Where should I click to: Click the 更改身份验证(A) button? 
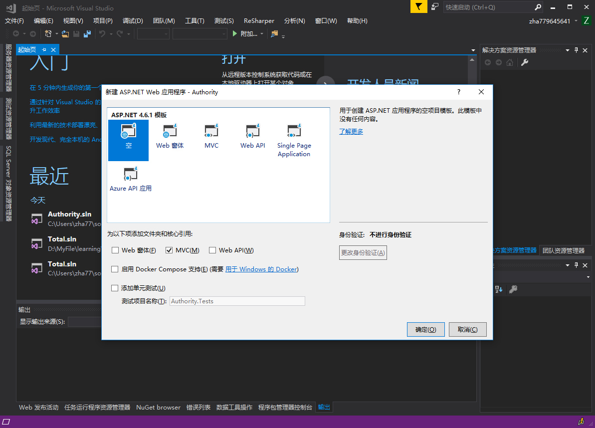363,253
